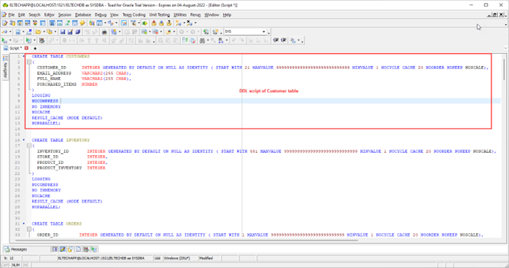Click the 'CREATE TABLE CUSTOMERS' line

(61, 56)
